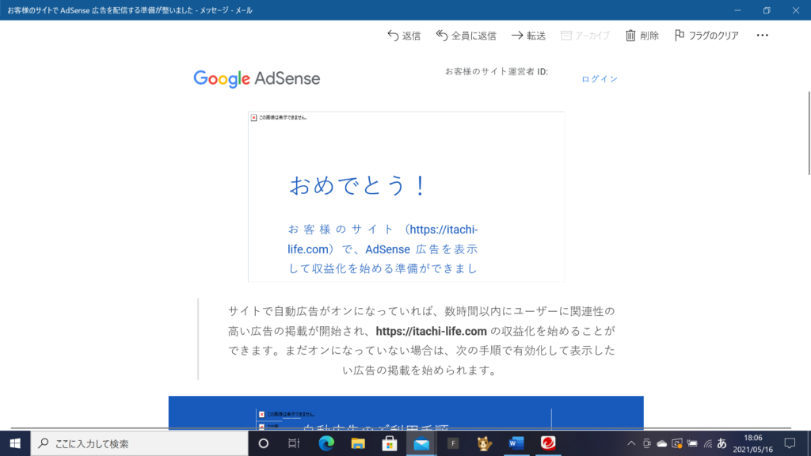The width and height of the screenshot is (811, 456).
Task: Open the OneDrive cloud tray icon
Action: (661, 443)
